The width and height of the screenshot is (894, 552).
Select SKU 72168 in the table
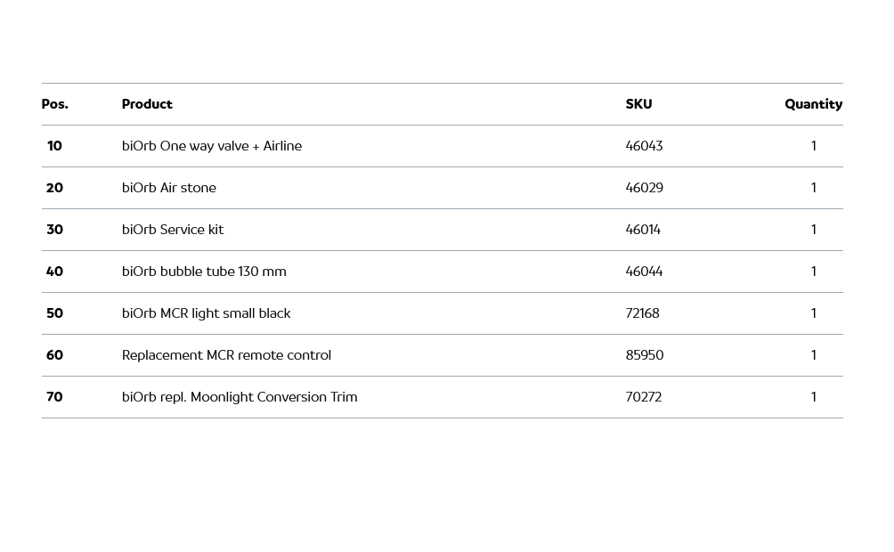642,313
